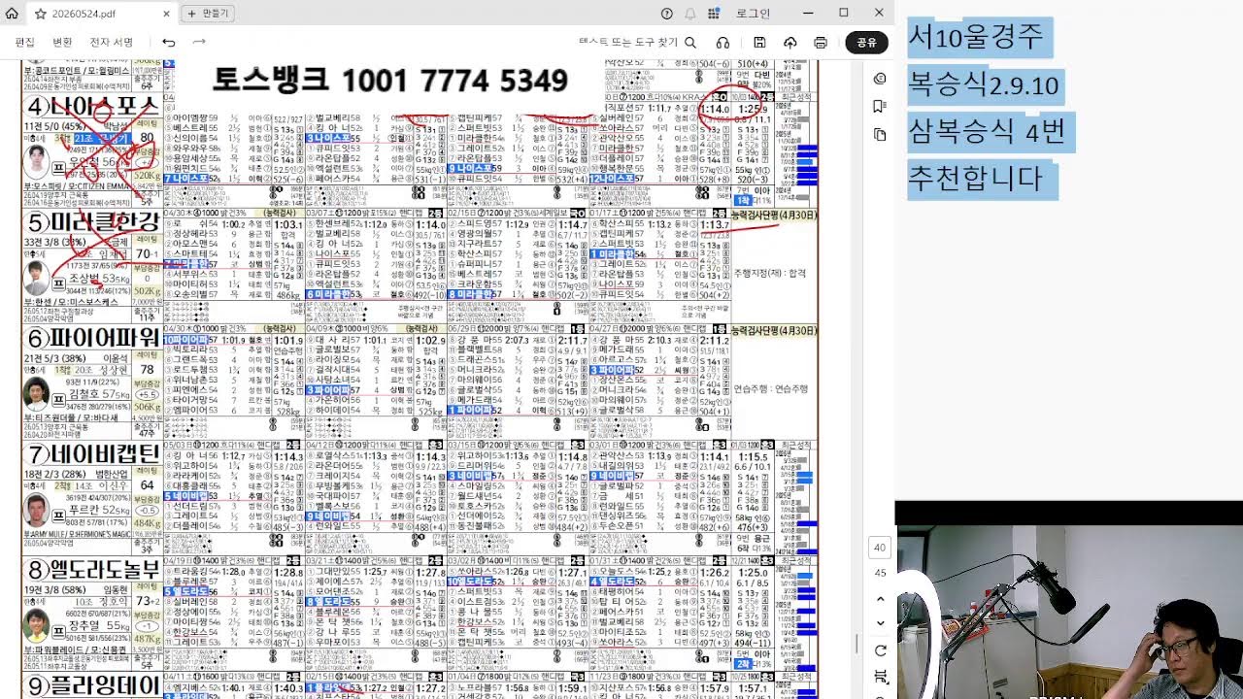Save the PDF file
The height and width of the screenshot is (699, 1243).
point(759,43)
